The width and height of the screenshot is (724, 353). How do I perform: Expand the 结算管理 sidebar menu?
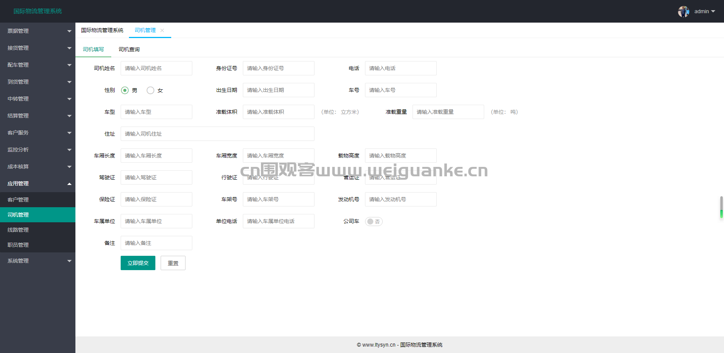tap(38, 116)
